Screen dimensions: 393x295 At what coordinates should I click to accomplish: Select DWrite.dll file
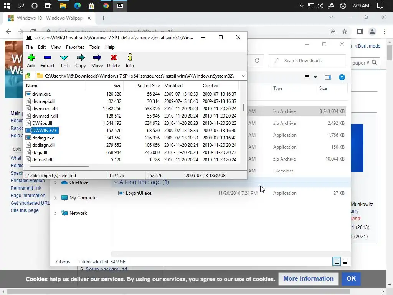pyautogui.click(x=42, y=123)
